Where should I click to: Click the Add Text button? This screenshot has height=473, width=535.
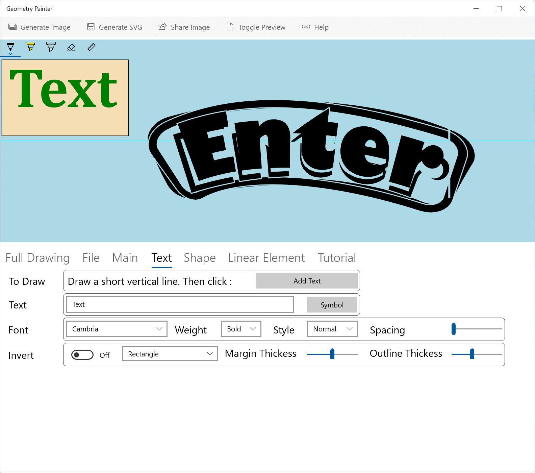(307, 281)
